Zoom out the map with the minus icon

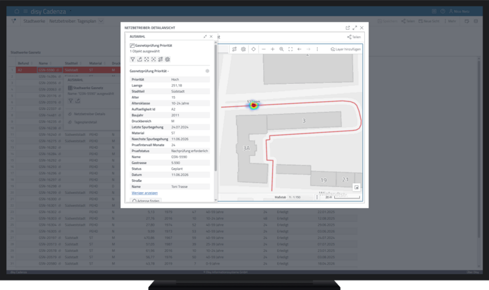coord(264,49)
